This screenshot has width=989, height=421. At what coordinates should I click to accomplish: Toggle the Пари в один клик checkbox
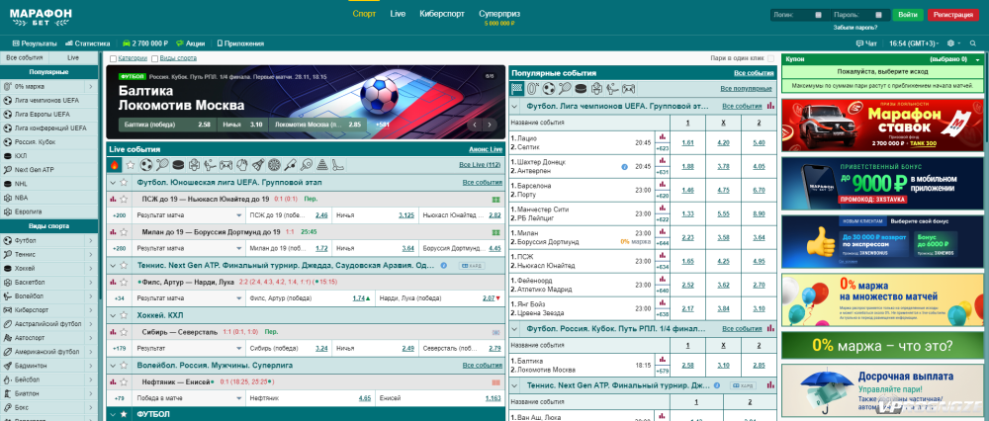(768, 58)
